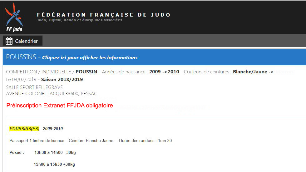Open the Calendrier menu item
The width and height of the screenshot is (306, 172).
26,41
